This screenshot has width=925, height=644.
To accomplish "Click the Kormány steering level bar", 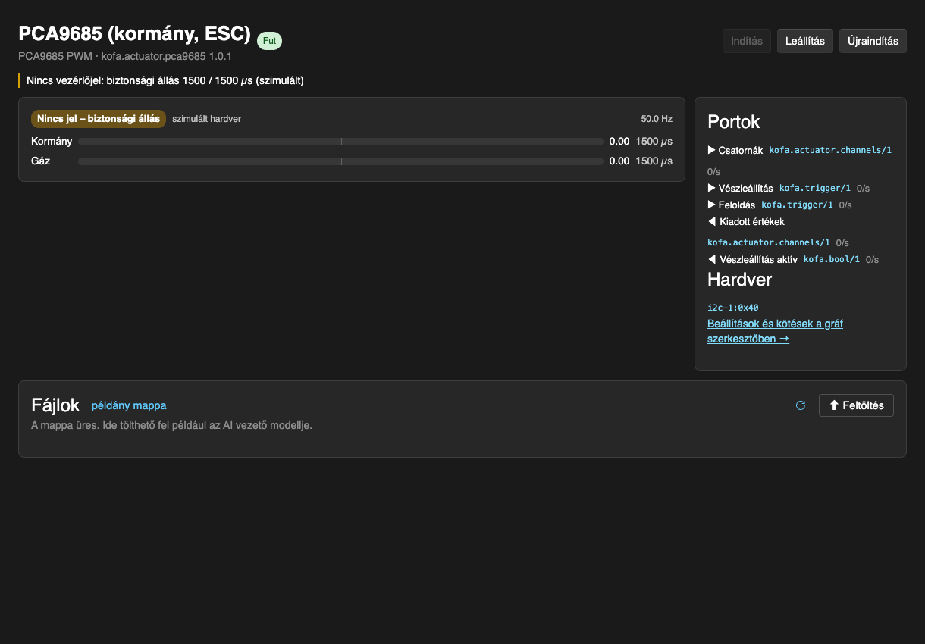I will coord(340,142).
